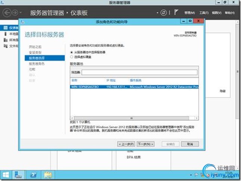The height and width of the screenshot is (181, 241).
Task: Click Server Manager icon in the taskbar
Action: (18, 175)
